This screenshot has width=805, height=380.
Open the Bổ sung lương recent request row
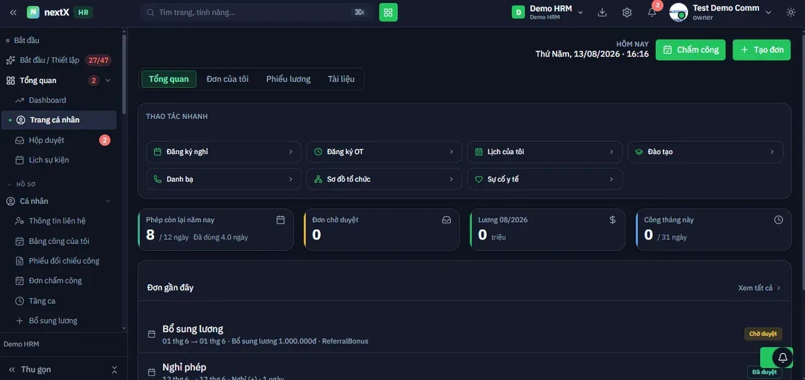(464, 334)
